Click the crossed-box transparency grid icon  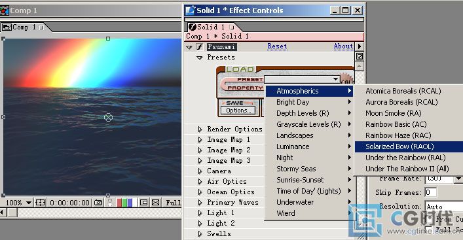(x=156, y=203)
